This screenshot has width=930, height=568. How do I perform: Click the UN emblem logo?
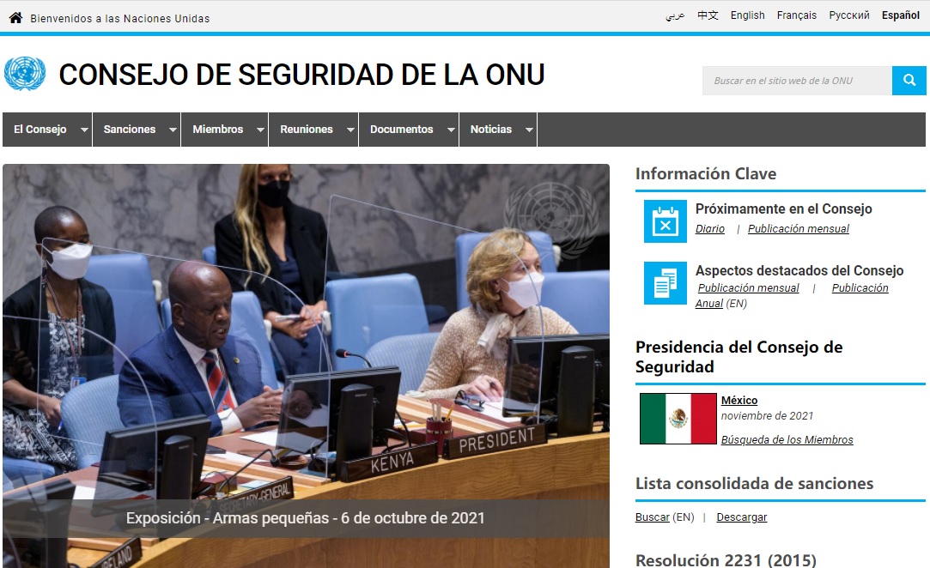[25, 75]
